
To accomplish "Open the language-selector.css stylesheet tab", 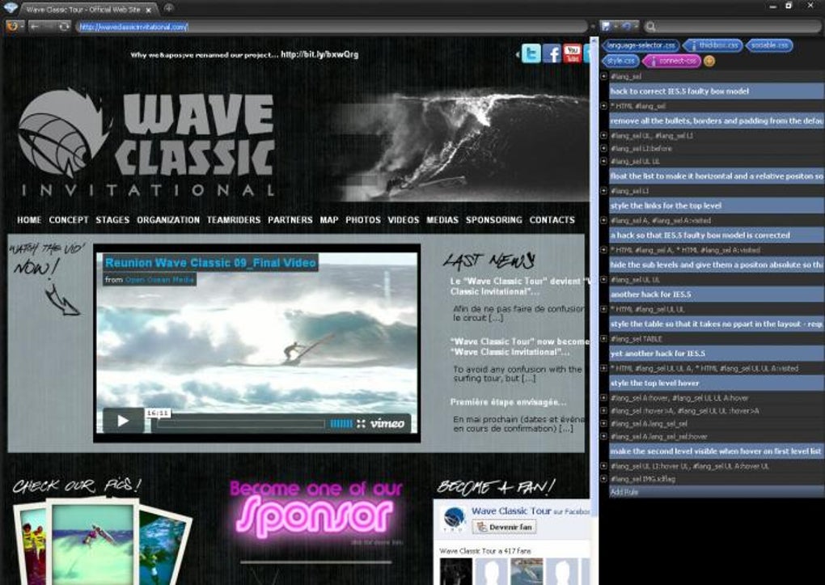I will 641,45.
